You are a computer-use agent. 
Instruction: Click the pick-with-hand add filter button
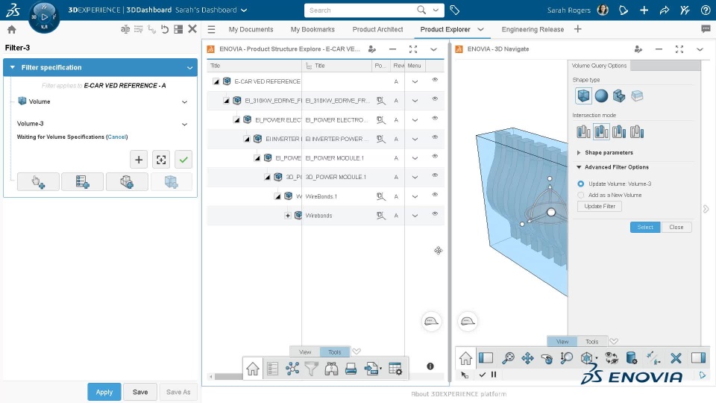coord(38,182)
